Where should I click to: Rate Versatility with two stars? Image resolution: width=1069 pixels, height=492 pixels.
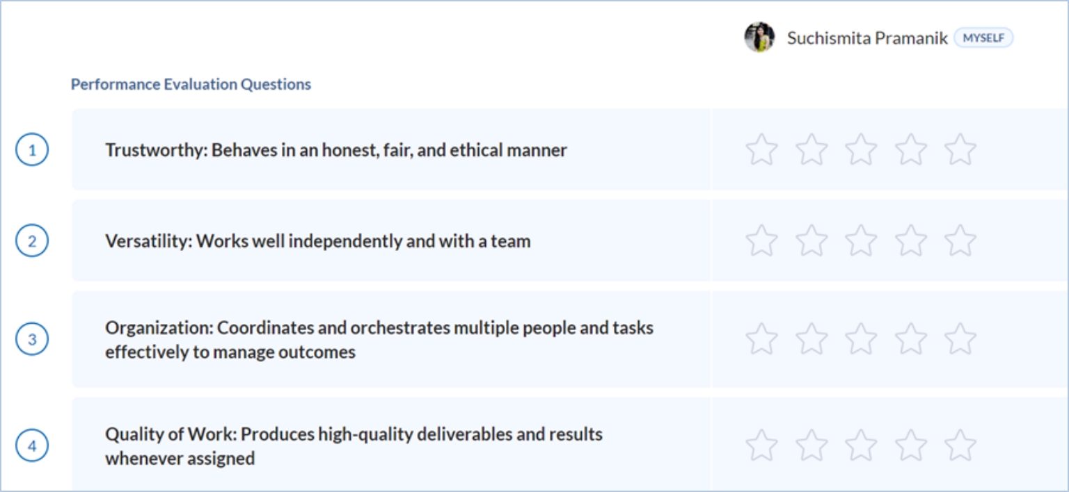(811, 241)
